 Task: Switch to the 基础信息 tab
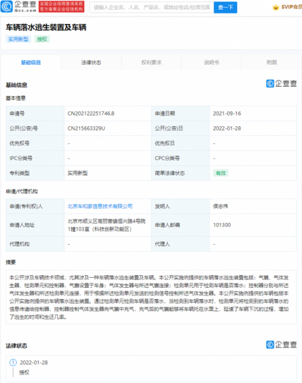[x=31, y=62]
